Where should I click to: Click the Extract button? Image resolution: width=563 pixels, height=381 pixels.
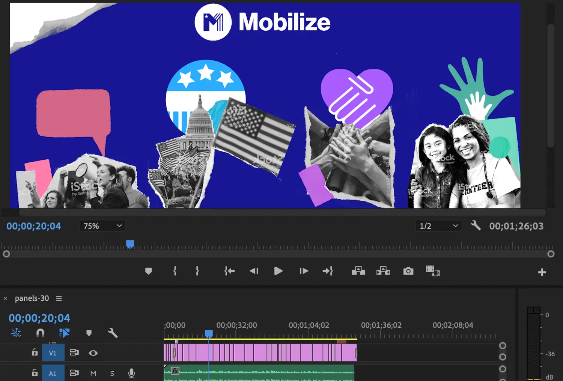click(383, 271)
